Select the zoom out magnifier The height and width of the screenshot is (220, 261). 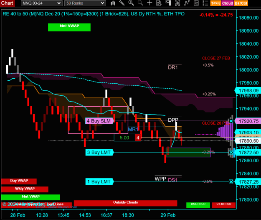pos(140,3)
